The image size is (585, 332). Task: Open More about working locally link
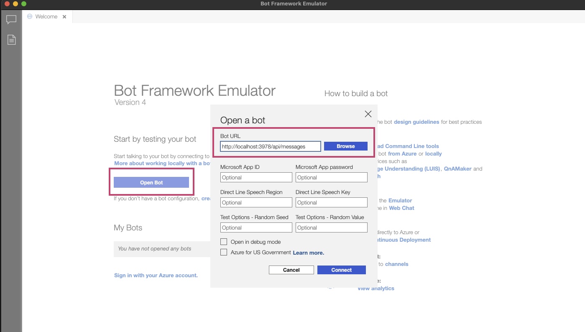pos(162,163)
